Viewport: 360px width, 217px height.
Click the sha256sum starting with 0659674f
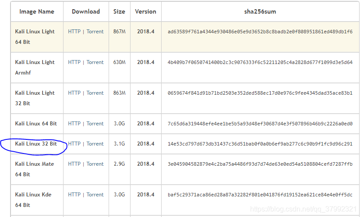pyautogui.click(x=260, y=93)
